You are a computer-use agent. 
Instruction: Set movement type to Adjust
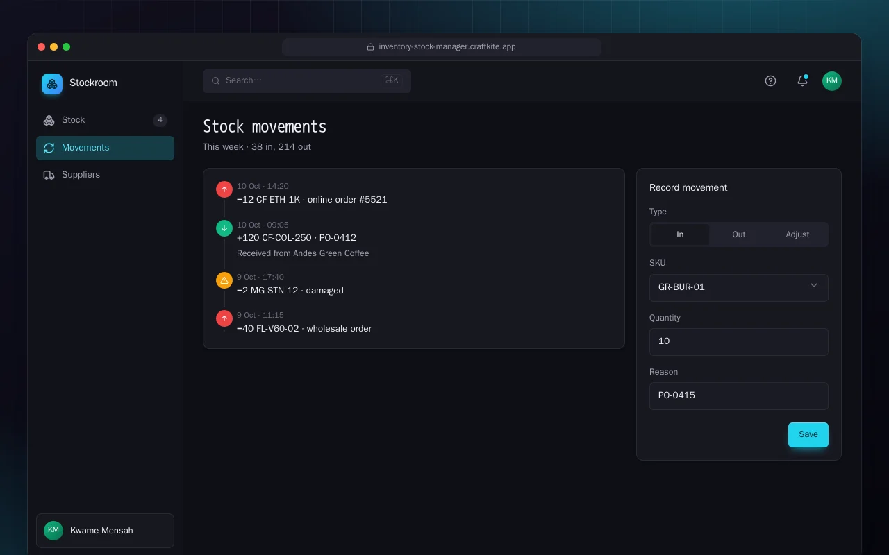coord(797,234)
